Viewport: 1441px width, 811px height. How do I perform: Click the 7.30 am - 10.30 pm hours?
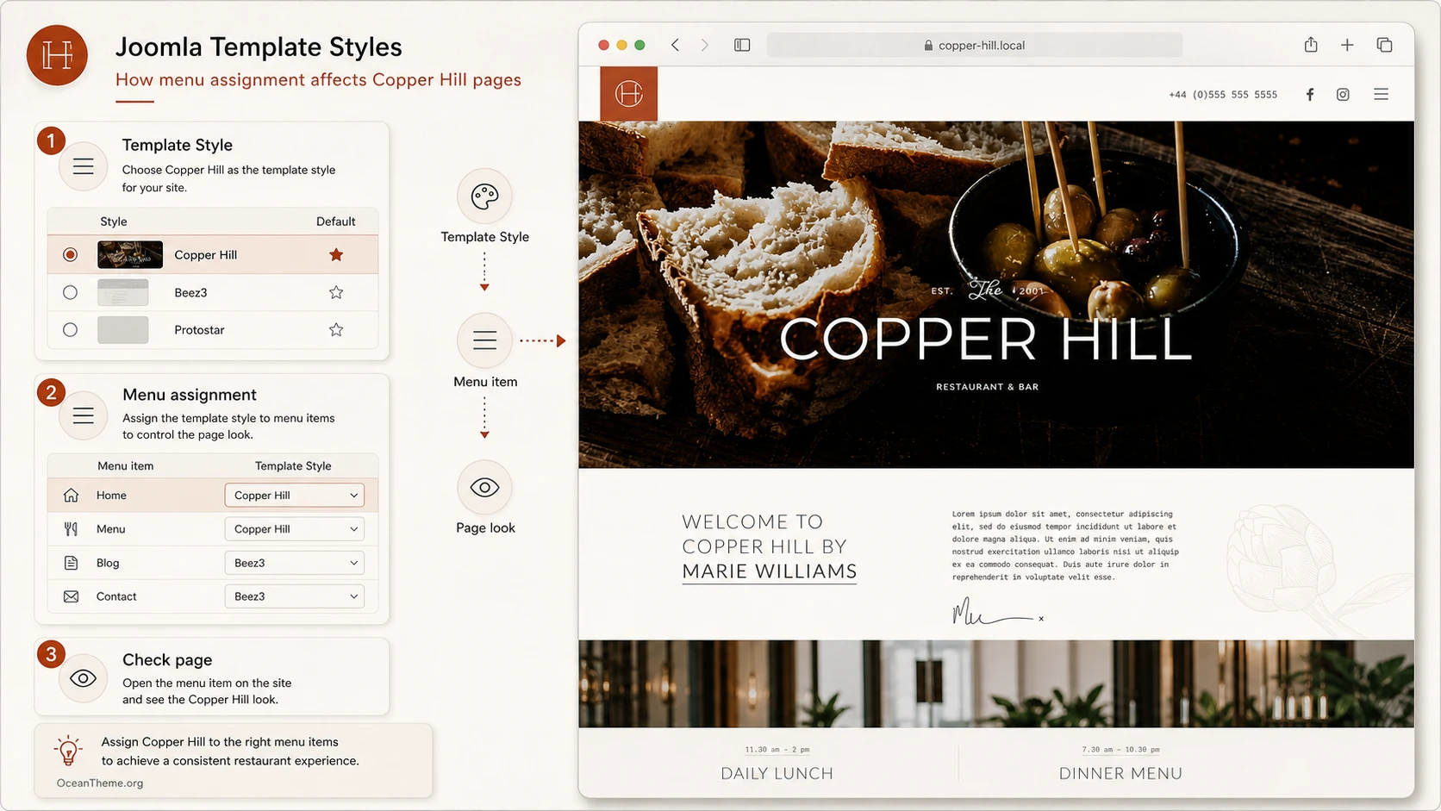click(1120, 750)
